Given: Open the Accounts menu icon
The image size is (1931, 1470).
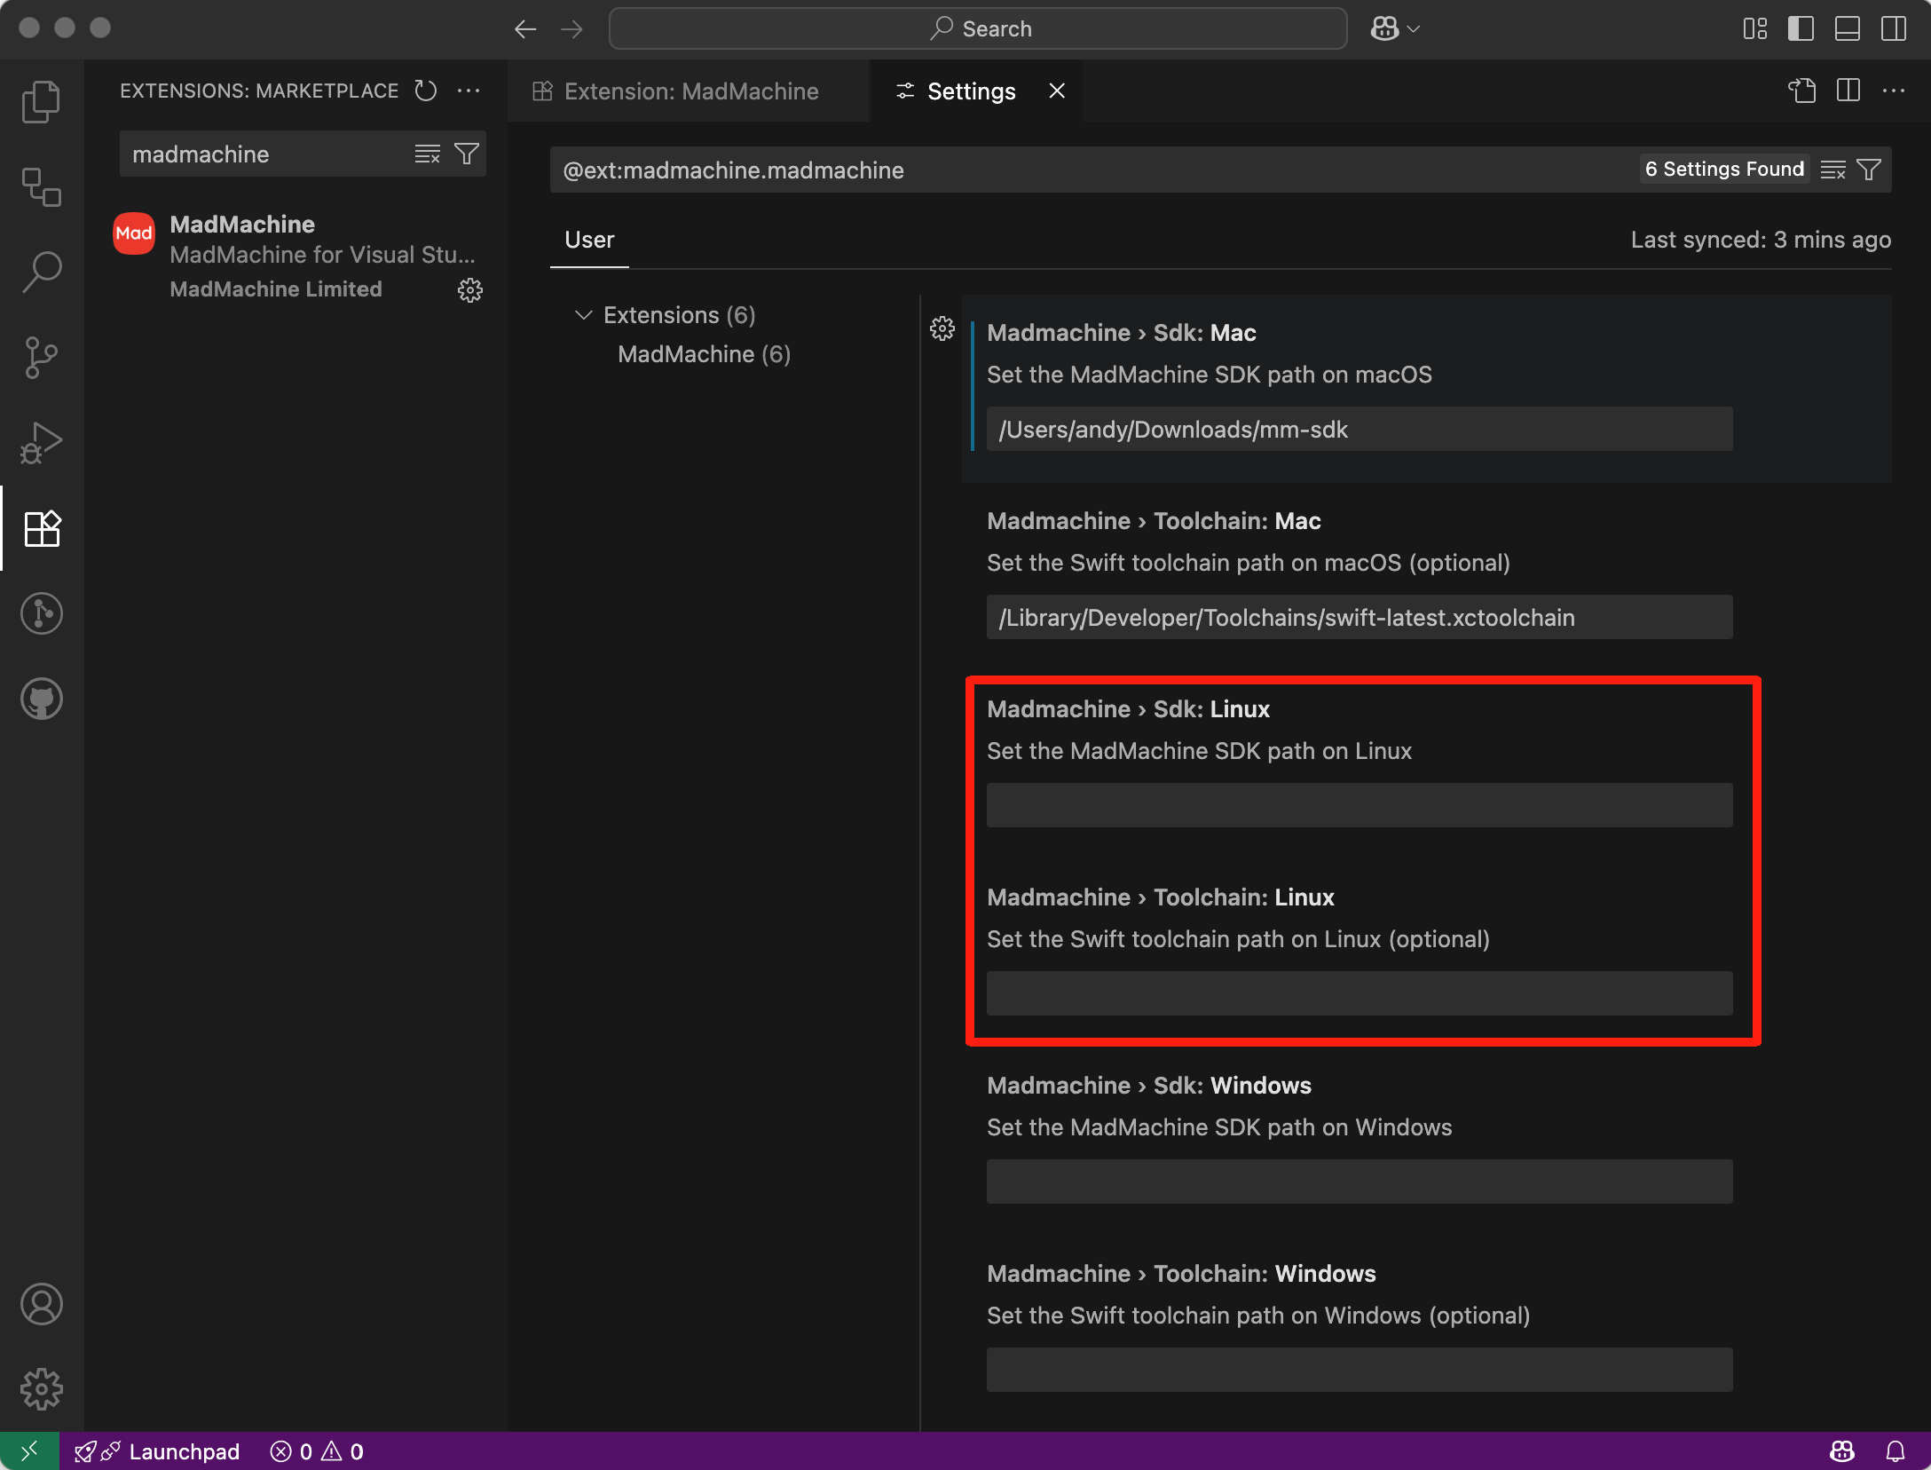Looking at the screenshot, I should [x=42, y=1304].
